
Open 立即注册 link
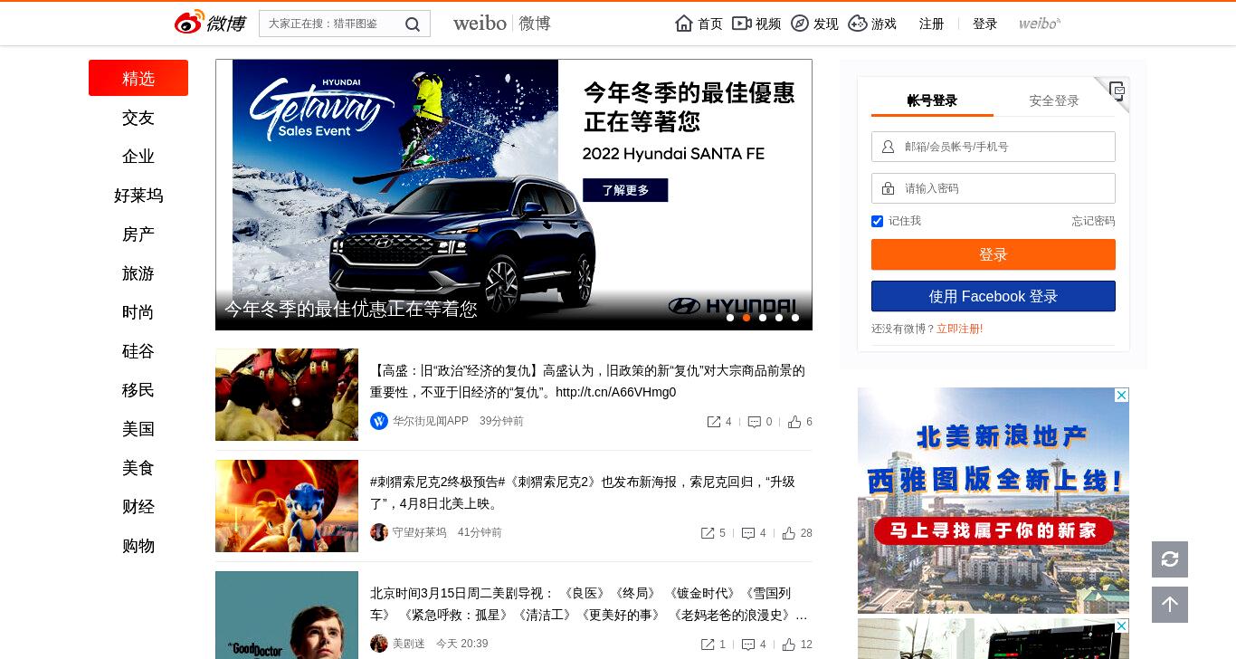pos(960,329)
